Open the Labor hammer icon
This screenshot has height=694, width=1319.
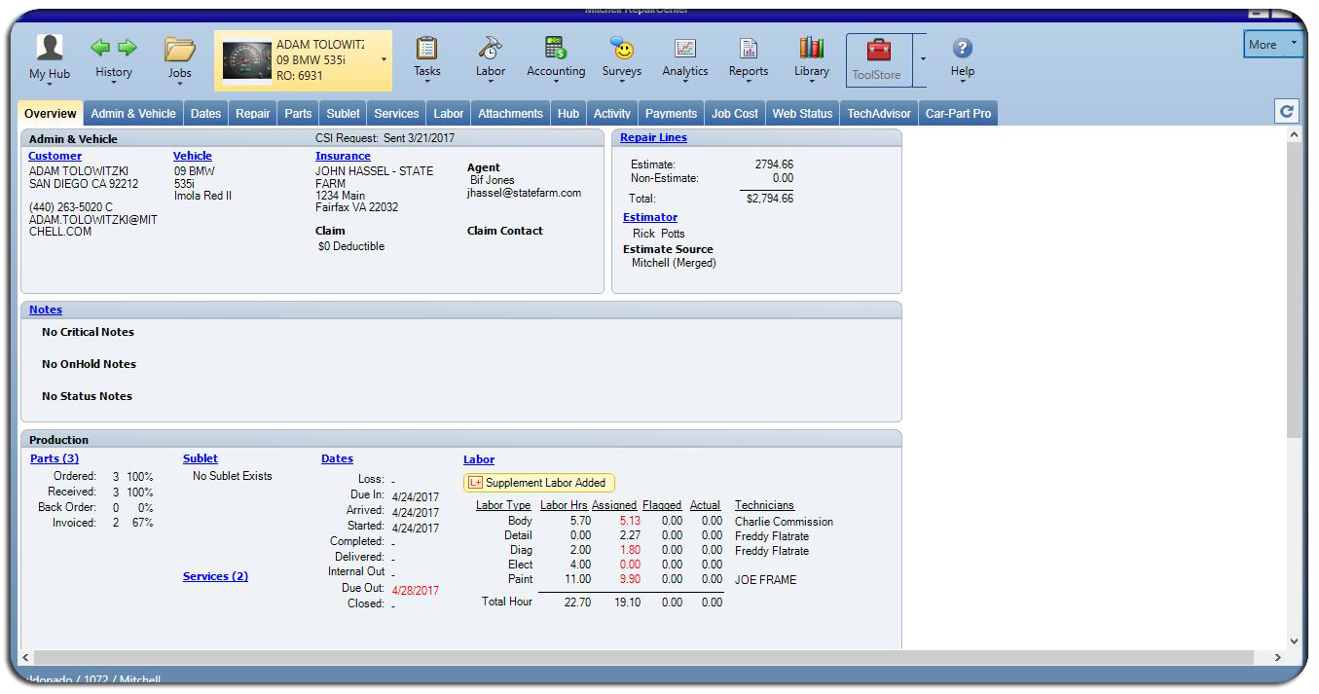click(490, 48)
